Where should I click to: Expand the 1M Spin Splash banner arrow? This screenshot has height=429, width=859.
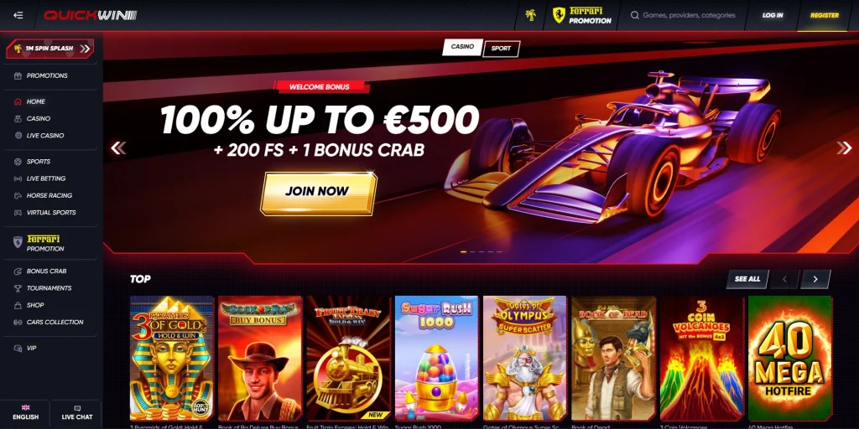click(85, 49)
